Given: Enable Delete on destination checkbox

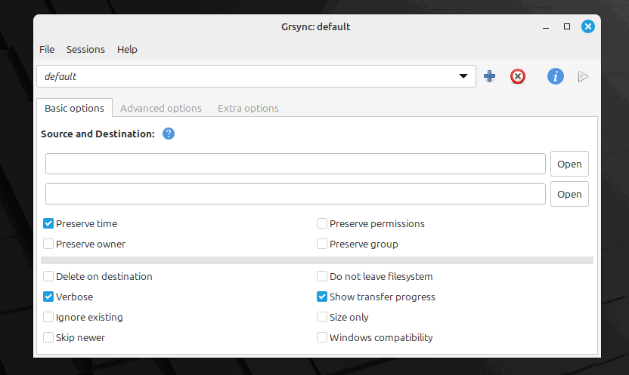Looking at the screenshot, I should [x=48, y=276].
